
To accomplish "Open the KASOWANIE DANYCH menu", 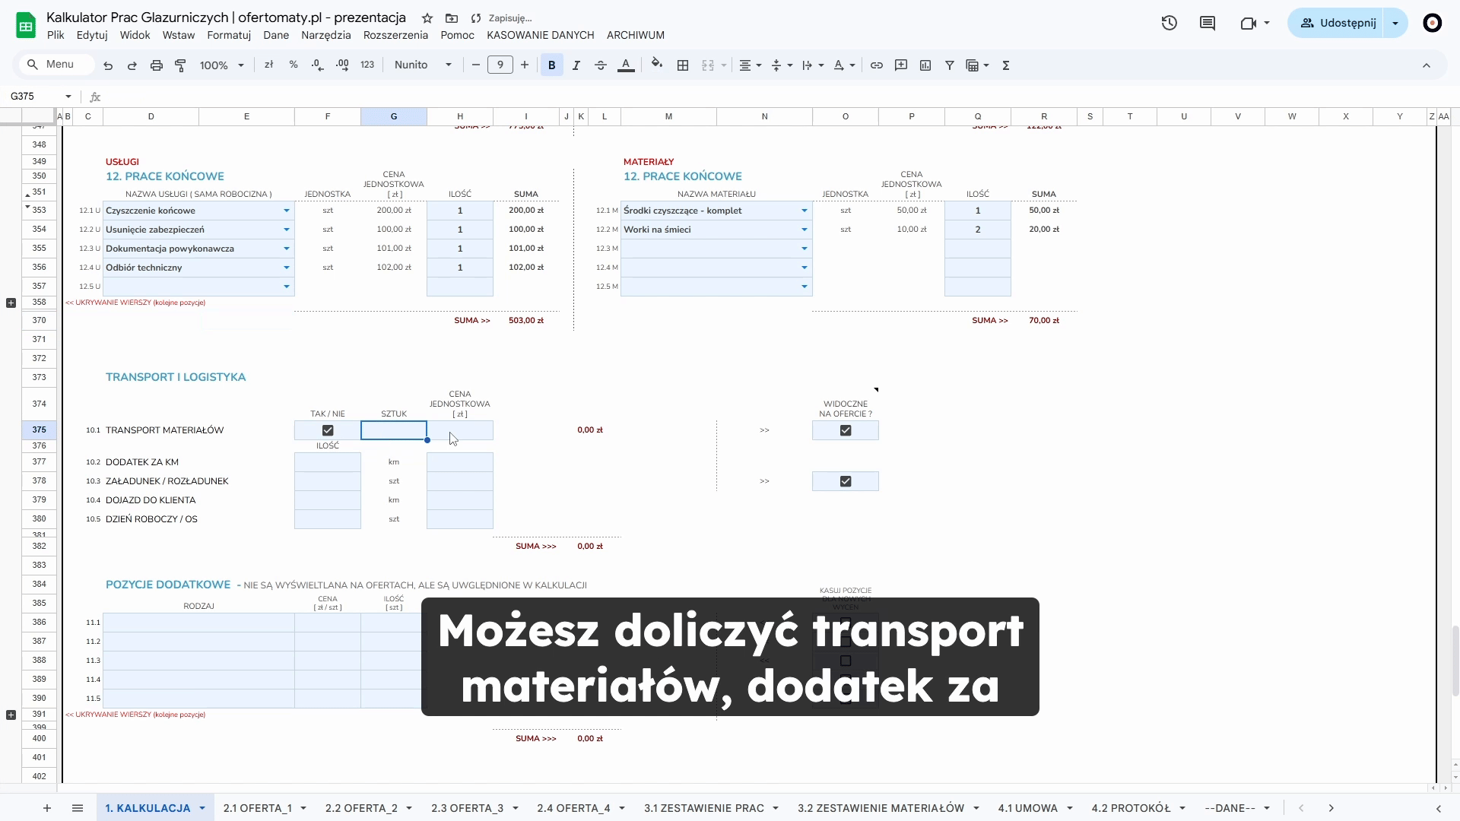I will [x=540, y=35].
